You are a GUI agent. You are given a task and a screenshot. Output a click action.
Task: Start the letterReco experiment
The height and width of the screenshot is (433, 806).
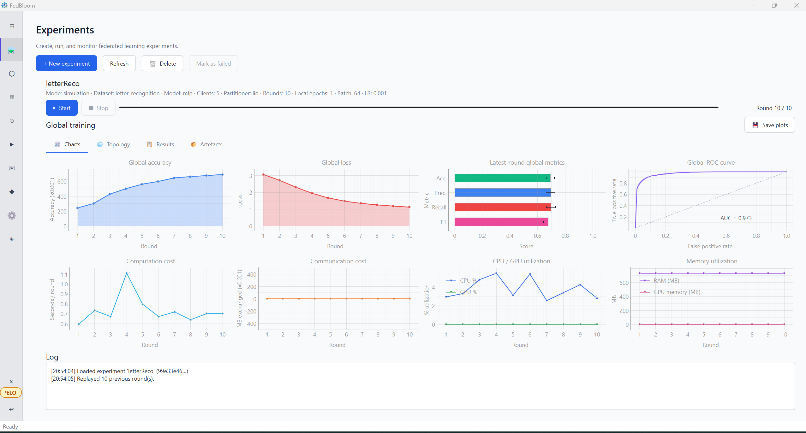coord(62,108)
